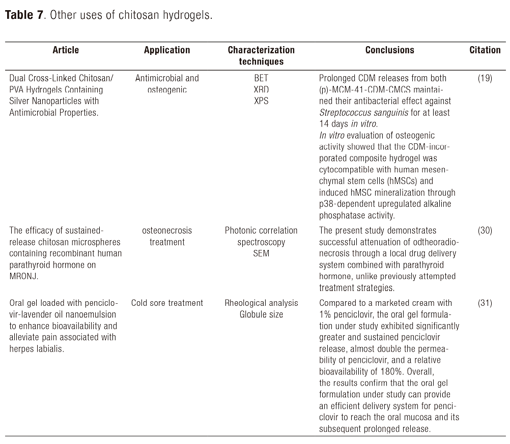Select the "MRONJ." text
This screenshot has width=510, height=444.
point(24,276)
